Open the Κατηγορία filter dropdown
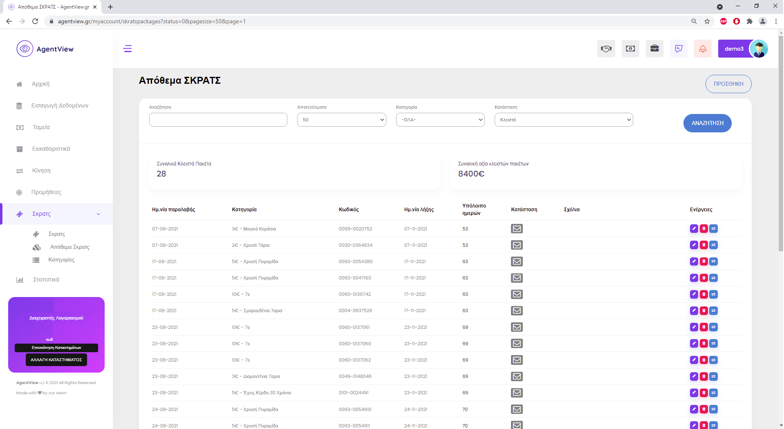 click(x=440, y=120)
